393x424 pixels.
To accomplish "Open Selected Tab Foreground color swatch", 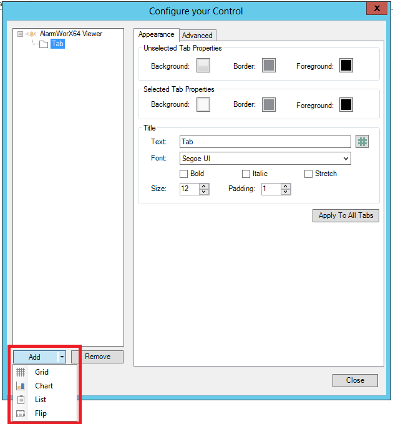I will click(x=346, y=105).
